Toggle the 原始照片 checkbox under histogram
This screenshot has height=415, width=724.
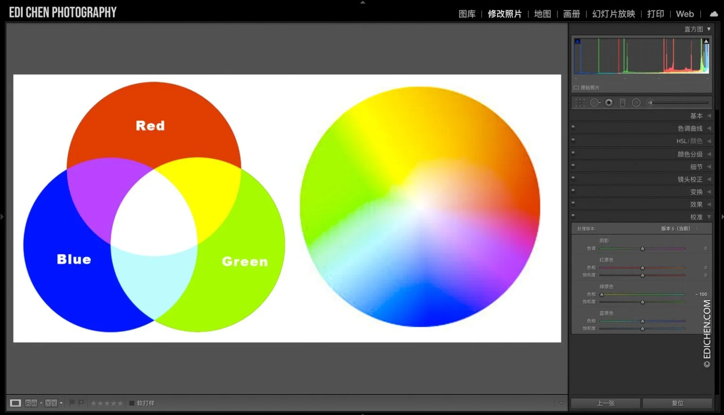pyautogui.click(x=576, y=88)
